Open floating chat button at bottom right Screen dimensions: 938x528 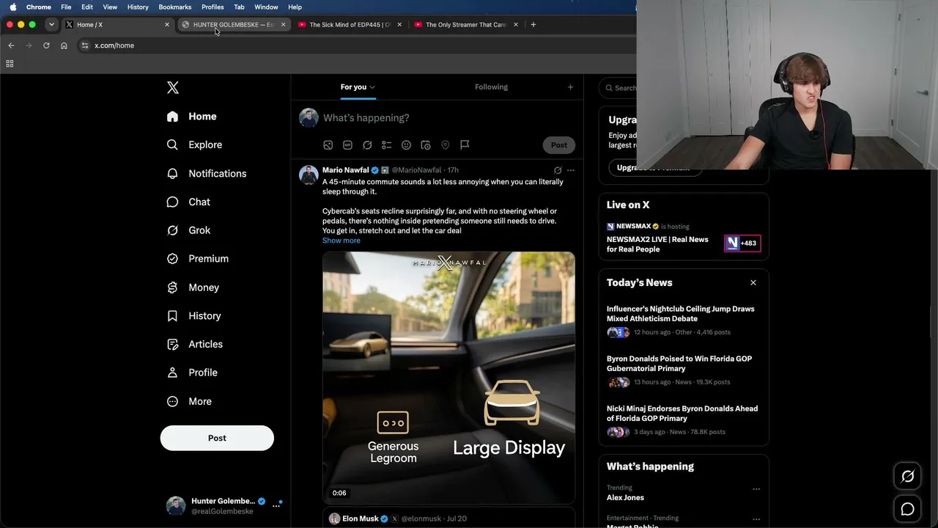click(x=907, y=509)
